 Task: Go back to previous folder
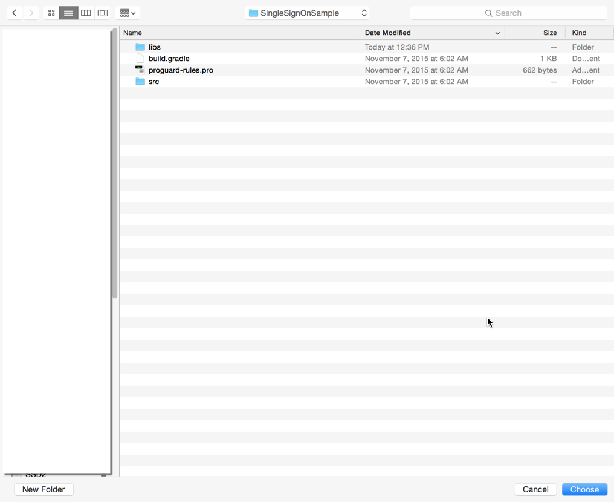15,13
